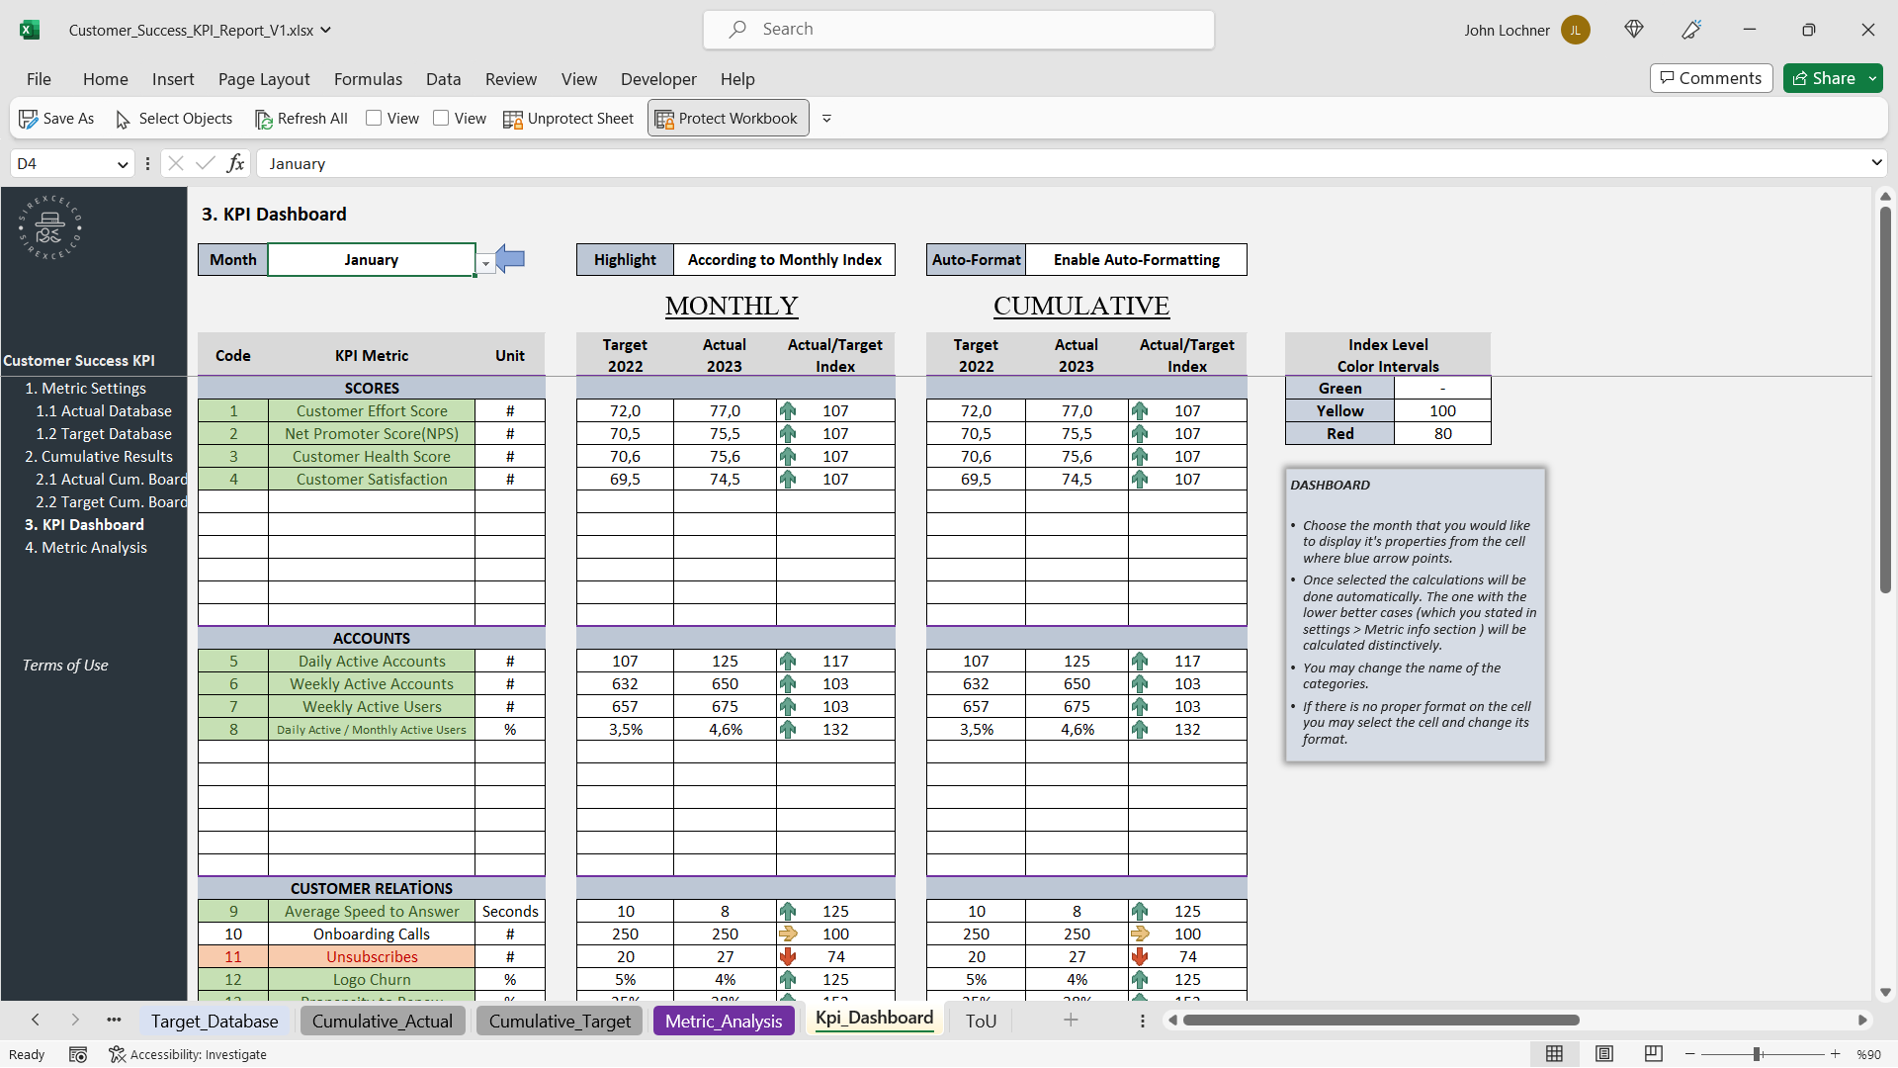Screen dimensions: 1898x1068
Task: Switch to the Metric_Analysis sheet tab
Action: pyautogui.click(x=723, y=1021)
